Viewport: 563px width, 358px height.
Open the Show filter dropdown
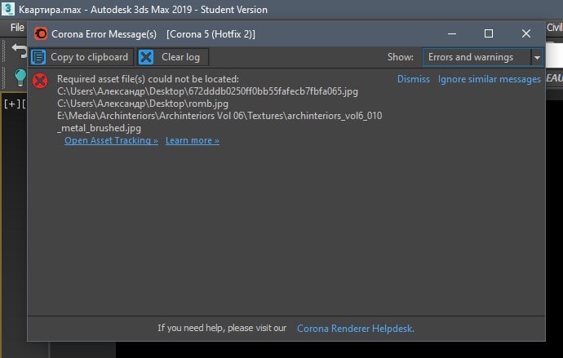pyautogui.click(x=482, y=57)
